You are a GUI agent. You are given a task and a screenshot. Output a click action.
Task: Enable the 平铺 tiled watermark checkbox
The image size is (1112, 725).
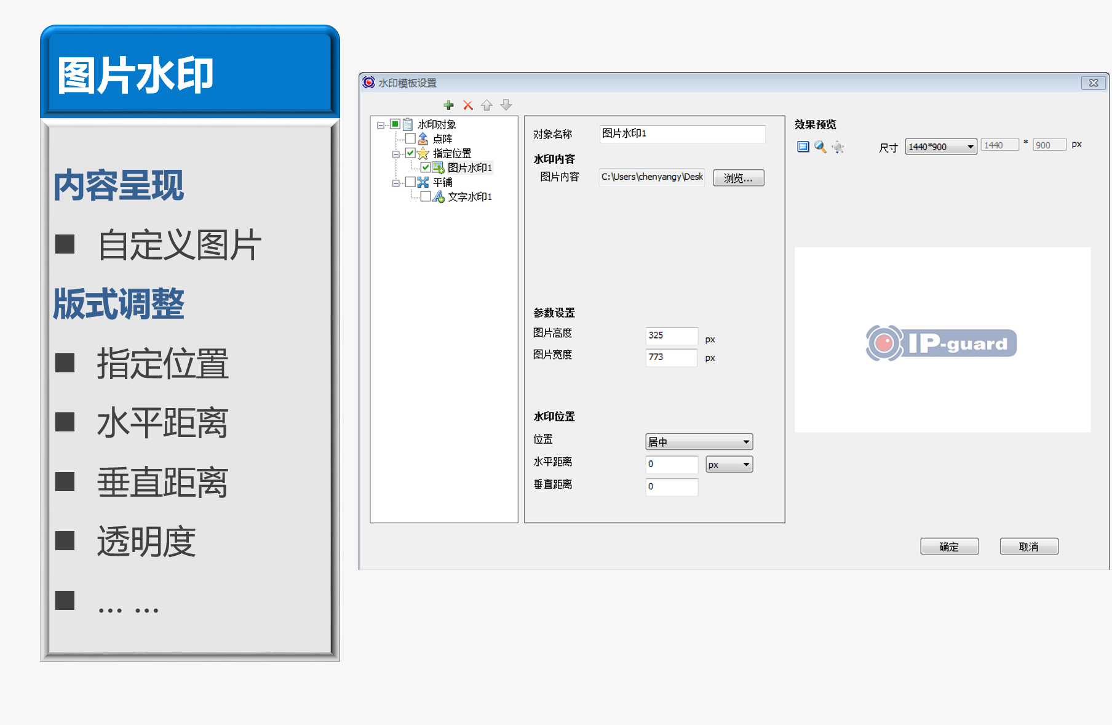(411, 182)
